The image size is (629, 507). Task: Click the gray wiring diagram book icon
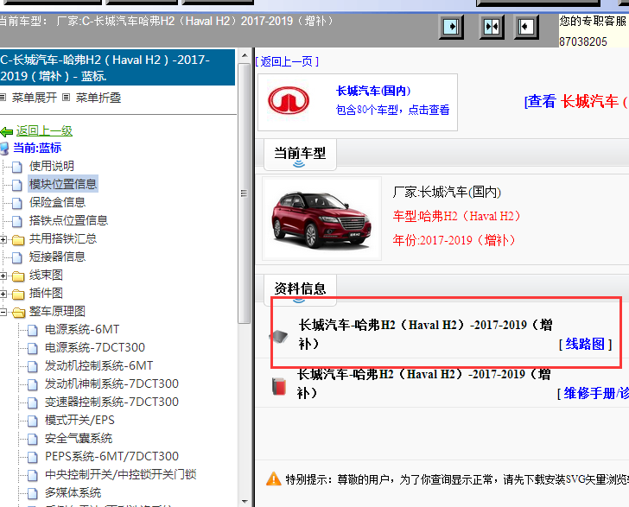tap(278, 336)
